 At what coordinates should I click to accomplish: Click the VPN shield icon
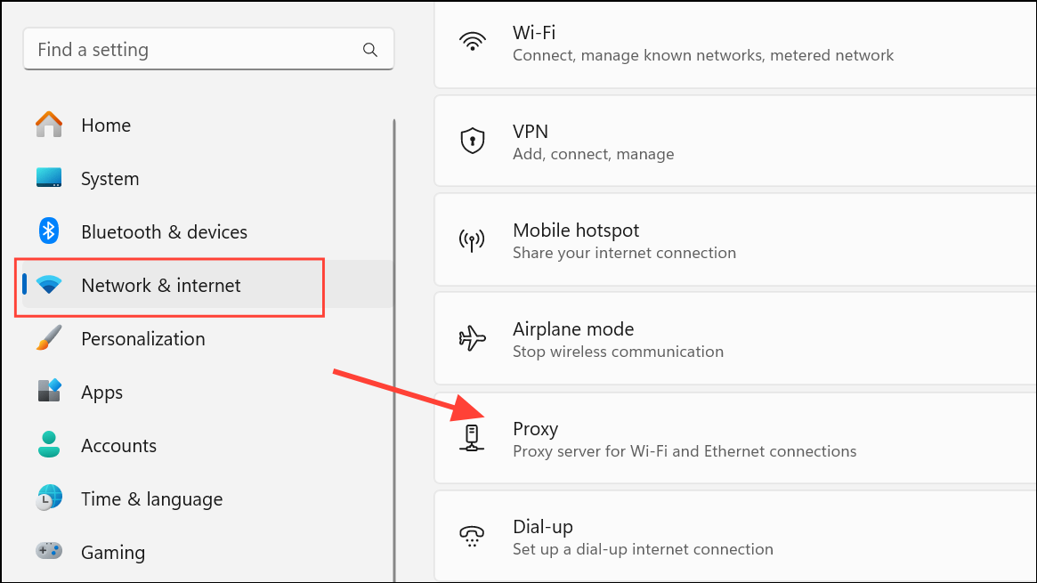coord(472,140)
